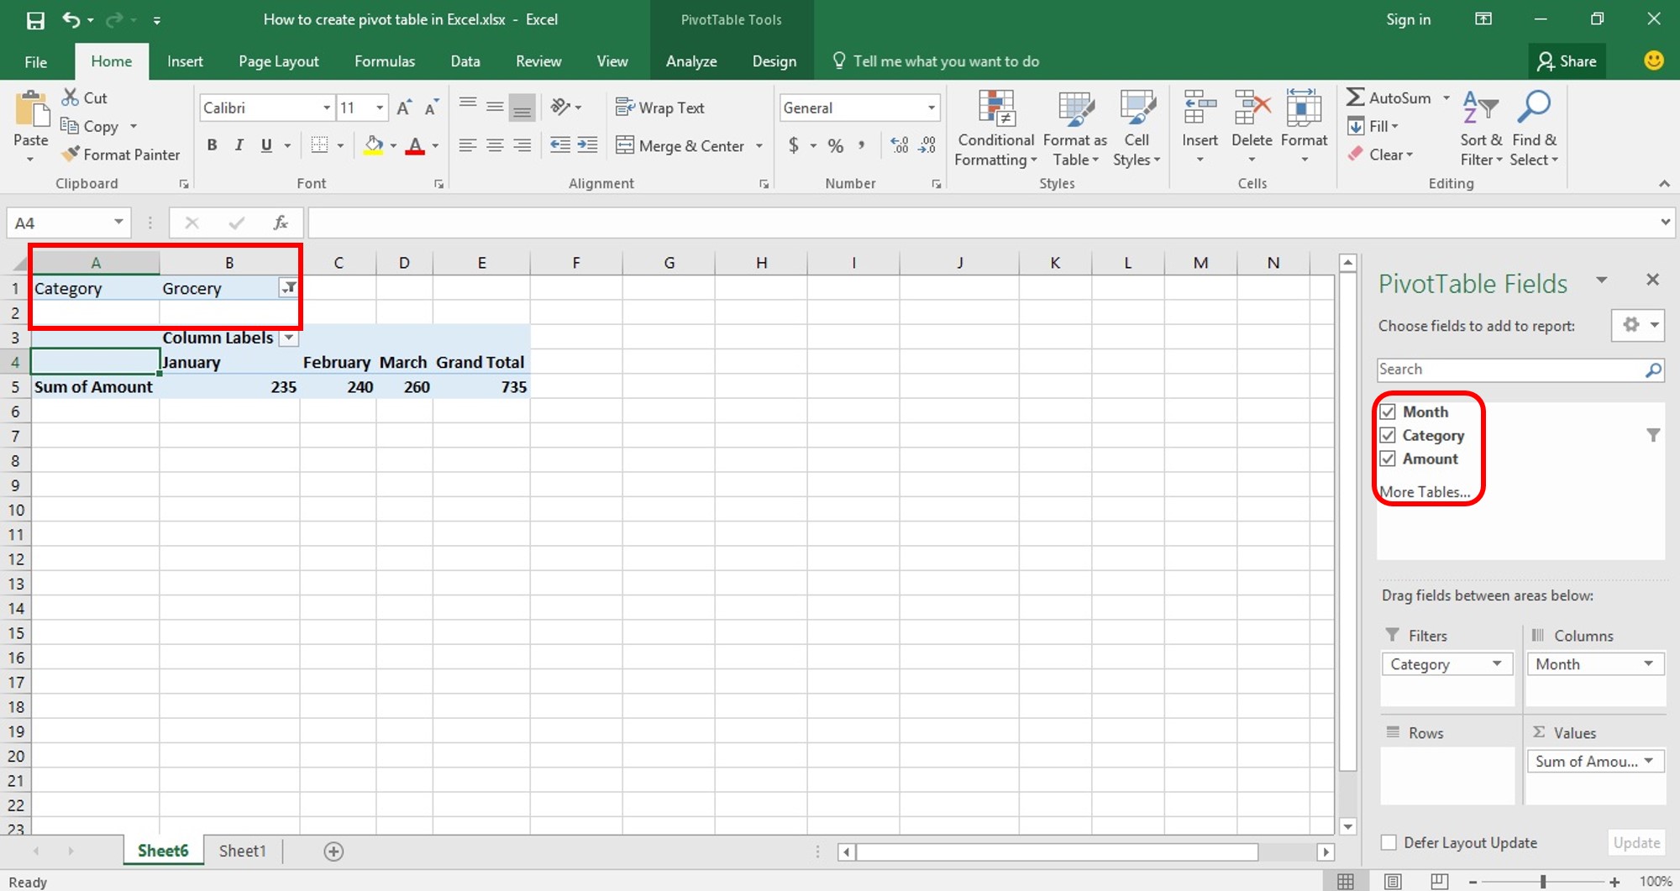Apply bold formatting
Viewport: 1680px width, 891px height.
click(212, 144)
